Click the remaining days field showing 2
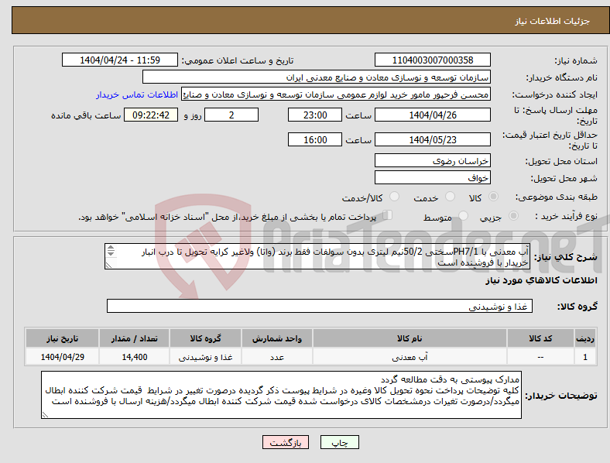 click(x=231, y=115)
